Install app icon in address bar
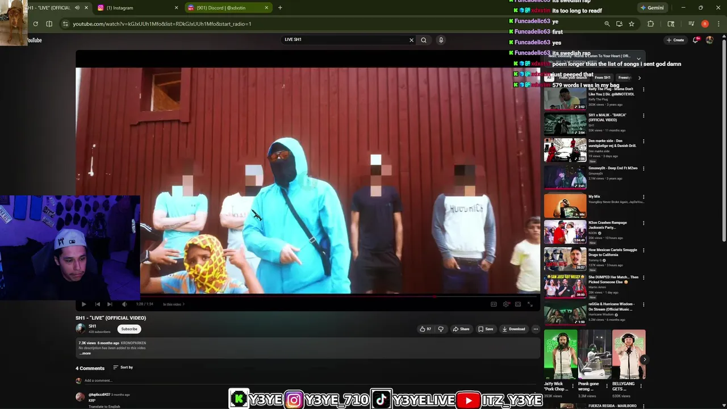727x409 pixels. coord(619,24)
